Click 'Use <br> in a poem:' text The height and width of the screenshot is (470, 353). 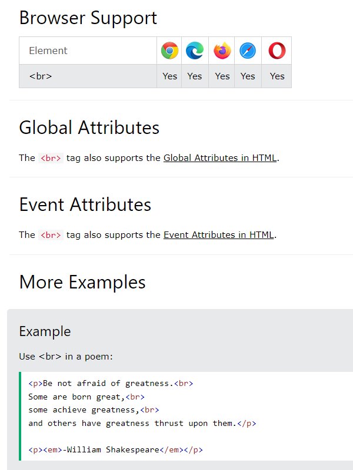(66, 357)
